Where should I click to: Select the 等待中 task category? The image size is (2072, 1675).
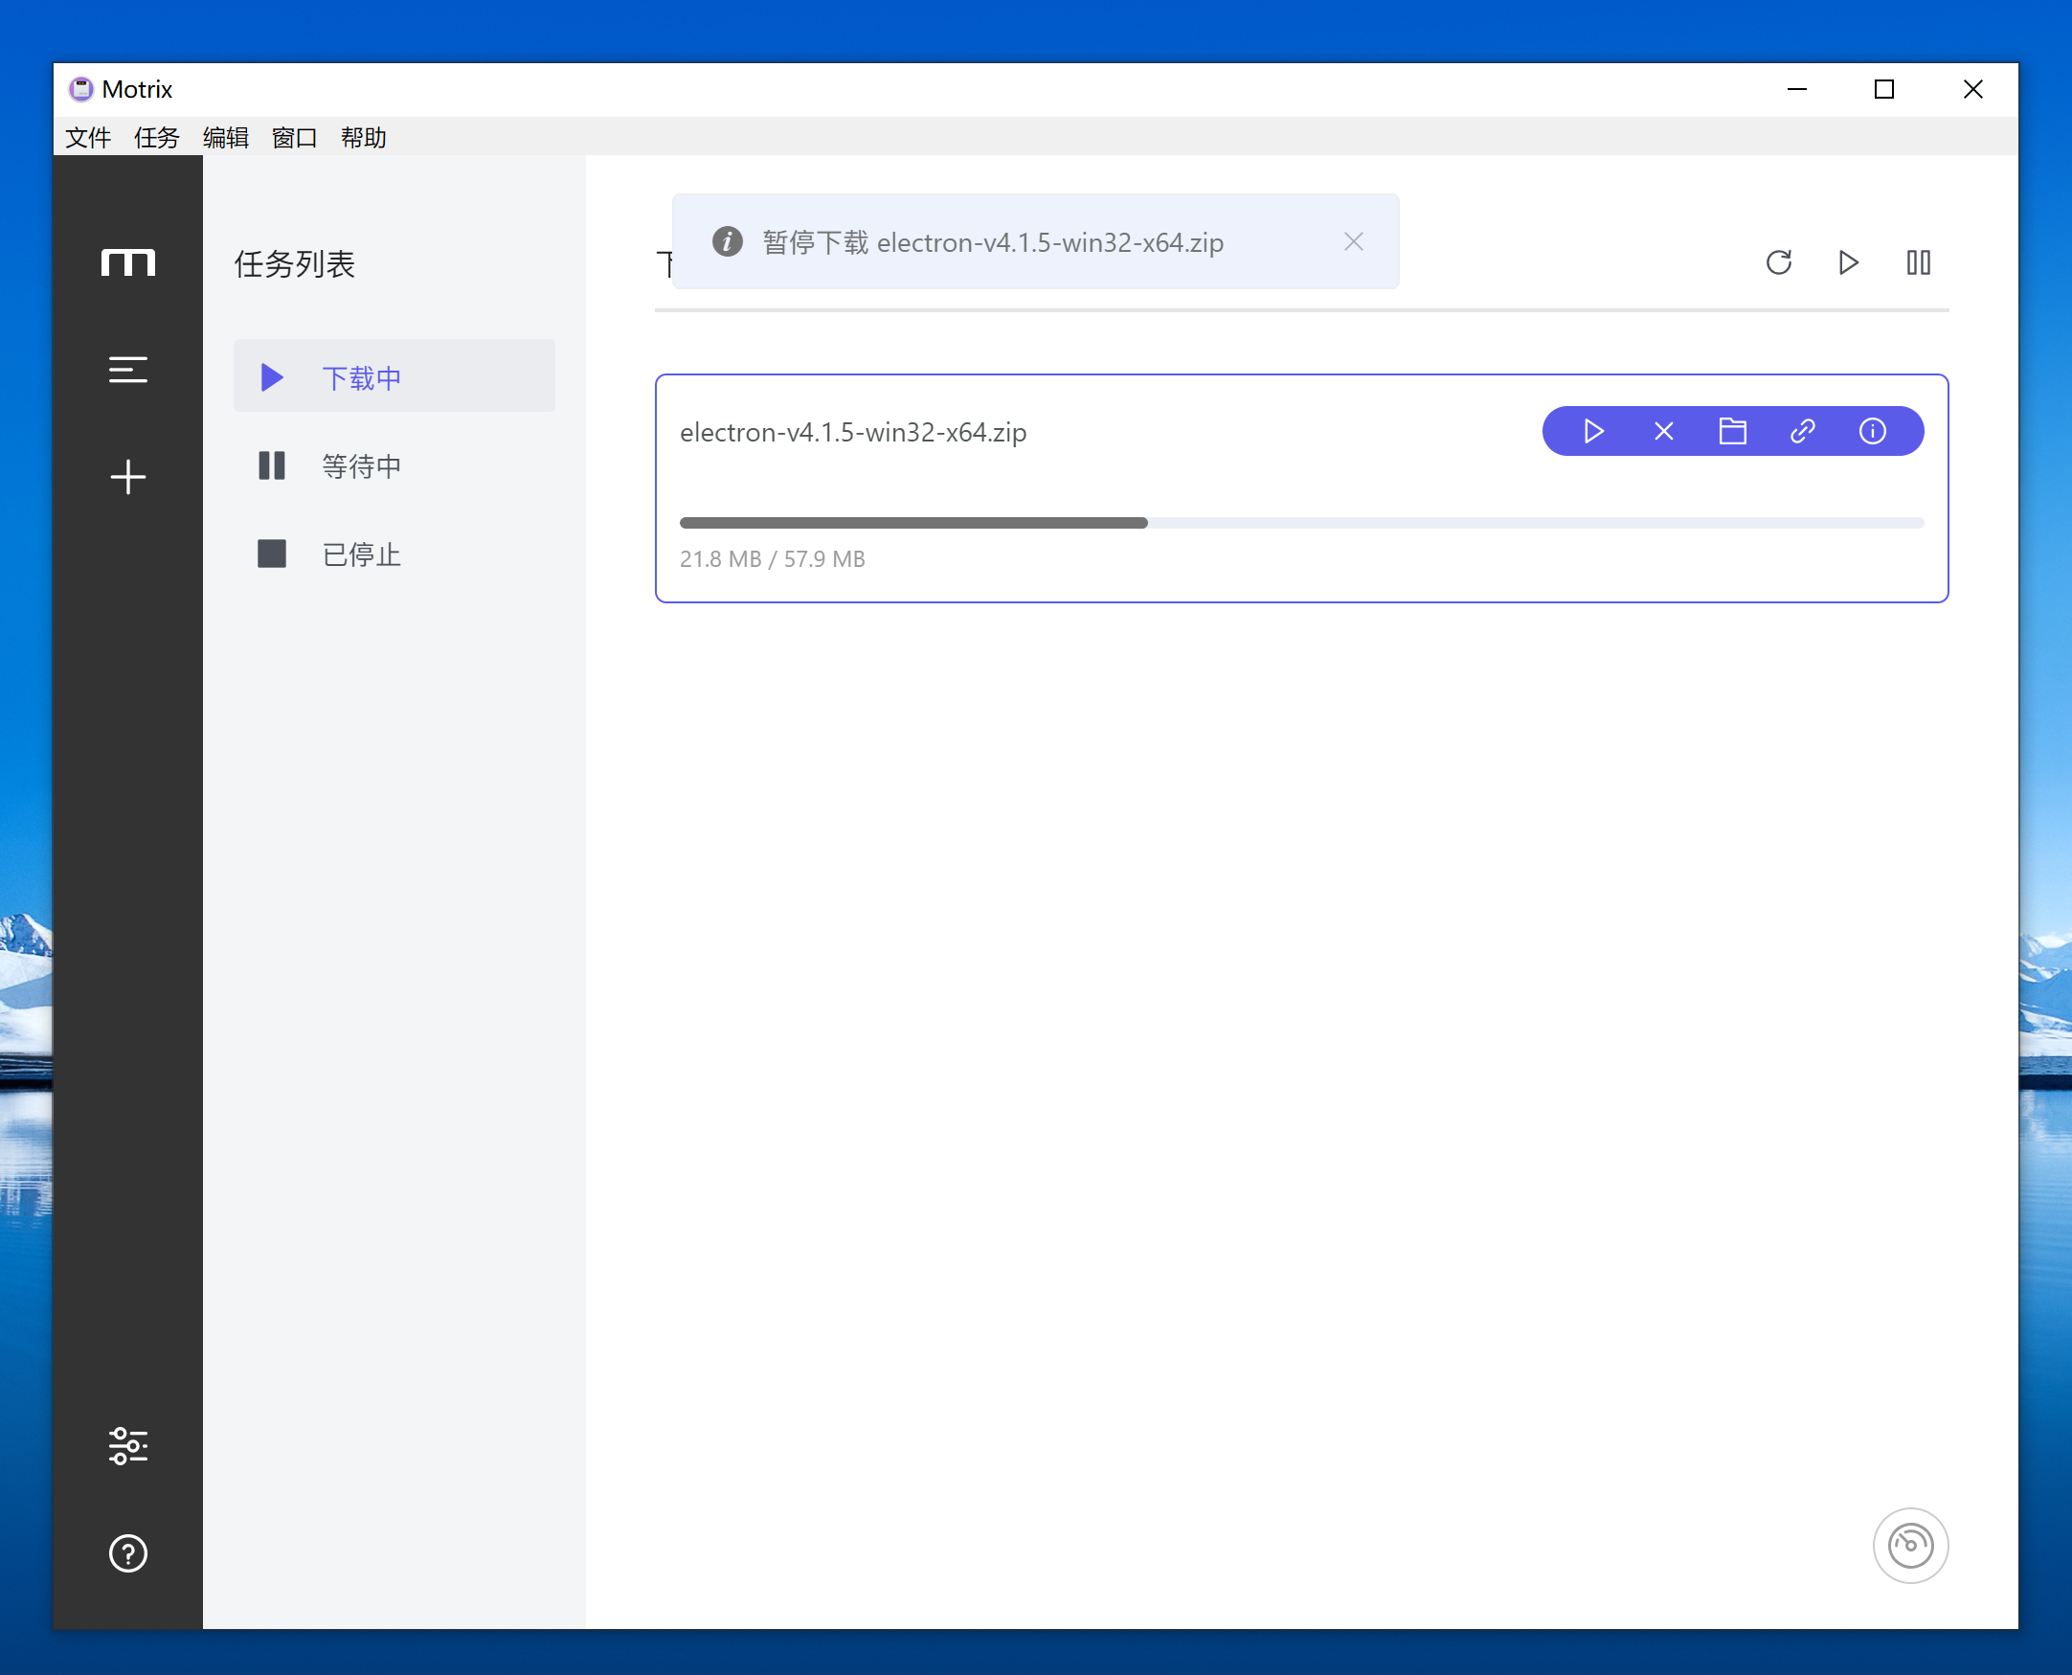pyautogui.click(x=394, y=466)
